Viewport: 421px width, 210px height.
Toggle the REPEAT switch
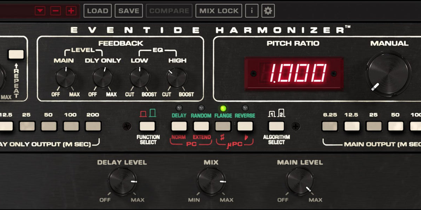(15, 55)
